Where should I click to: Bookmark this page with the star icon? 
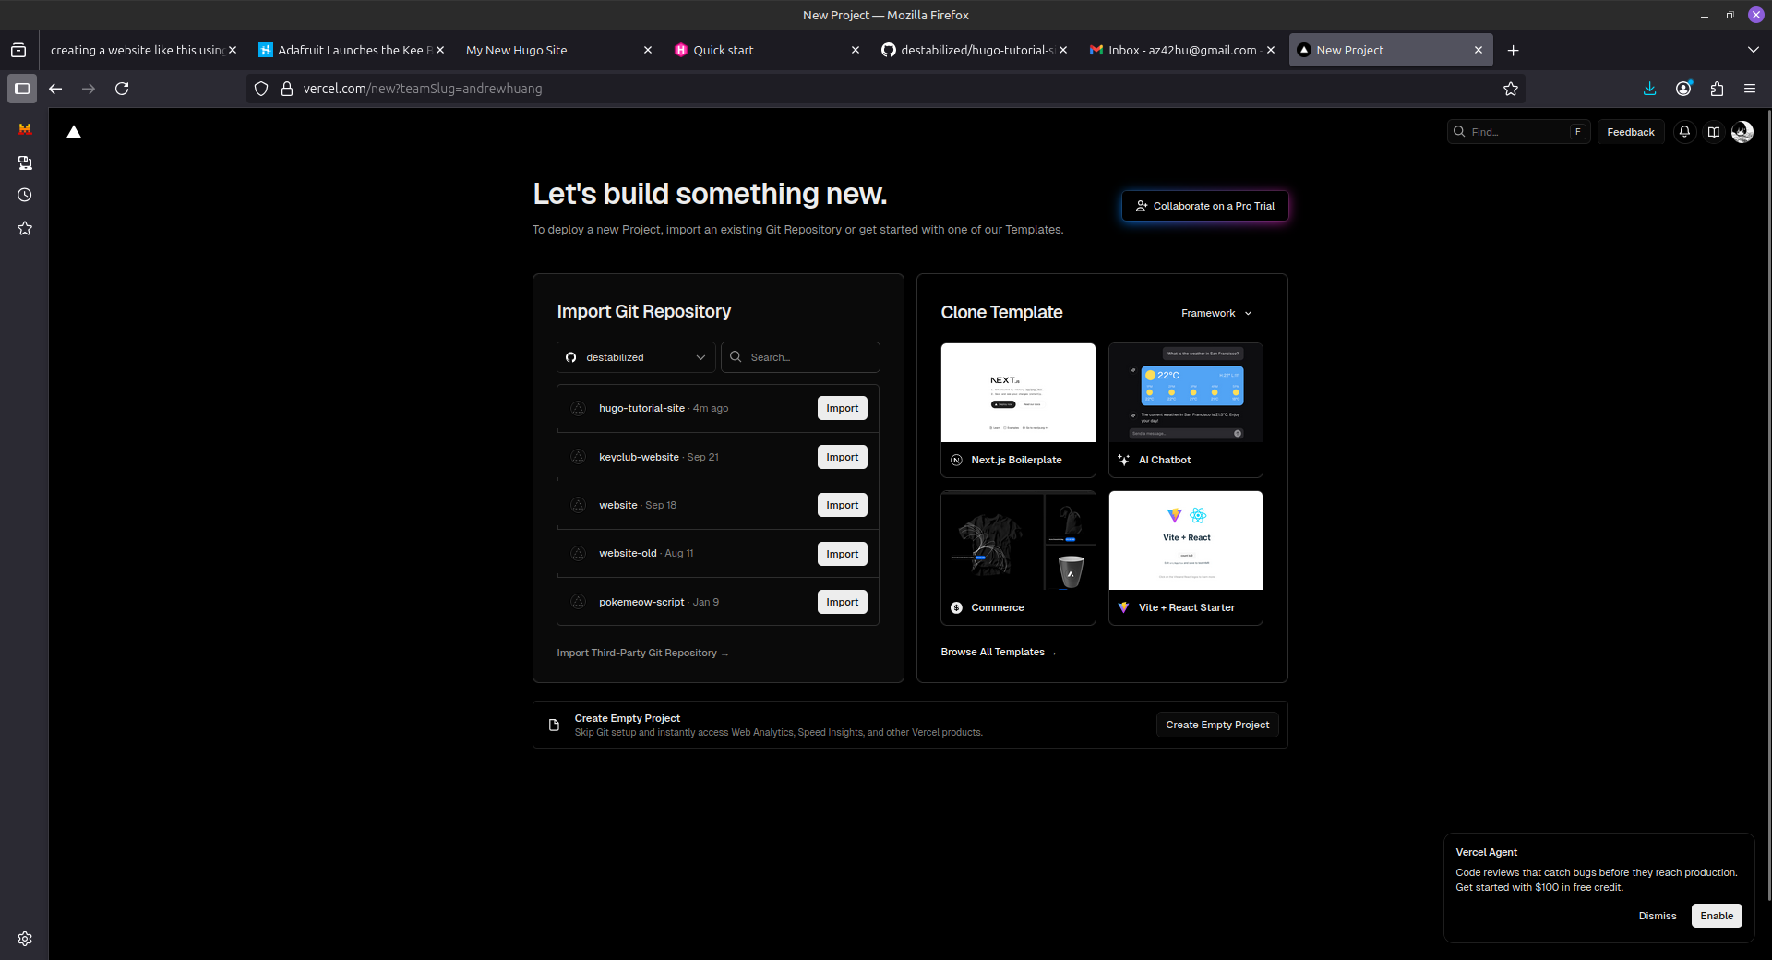1510,89
